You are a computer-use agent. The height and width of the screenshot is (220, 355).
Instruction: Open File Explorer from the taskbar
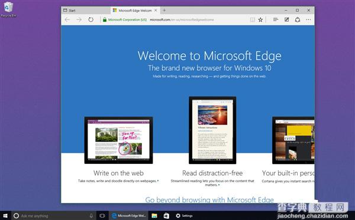154,216
